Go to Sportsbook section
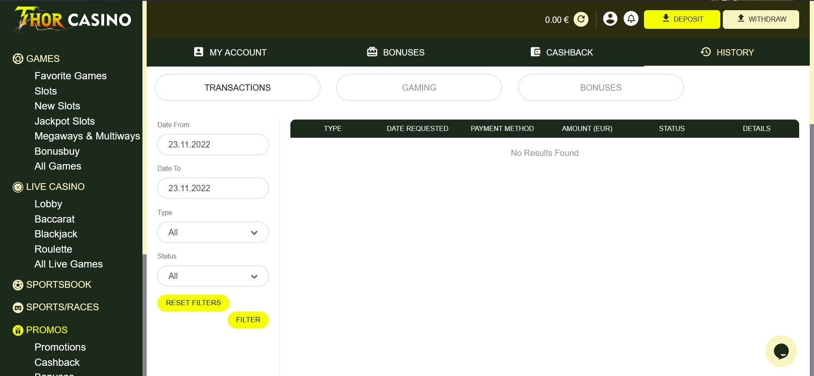814x376 pixels. 59,285
